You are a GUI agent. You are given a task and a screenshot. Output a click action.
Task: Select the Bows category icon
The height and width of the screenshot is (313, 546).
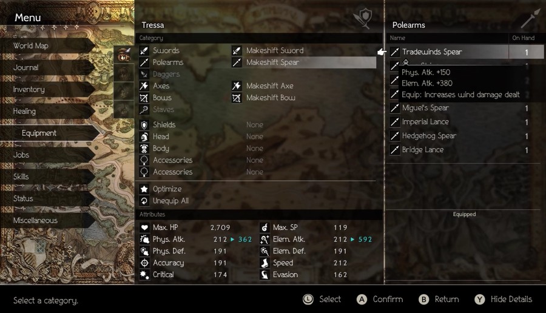coord(144,98)
